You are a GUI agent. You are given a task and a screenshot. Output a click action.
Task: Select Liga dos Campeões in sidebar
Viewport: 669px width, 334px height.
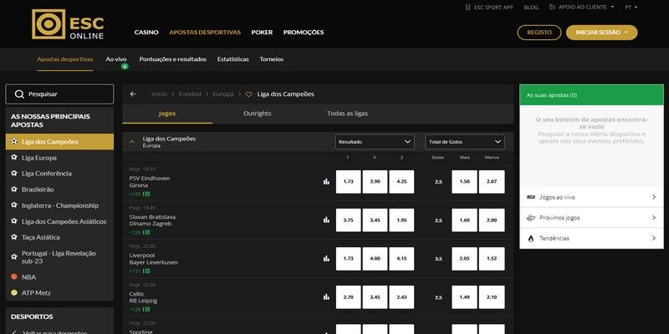59,142
